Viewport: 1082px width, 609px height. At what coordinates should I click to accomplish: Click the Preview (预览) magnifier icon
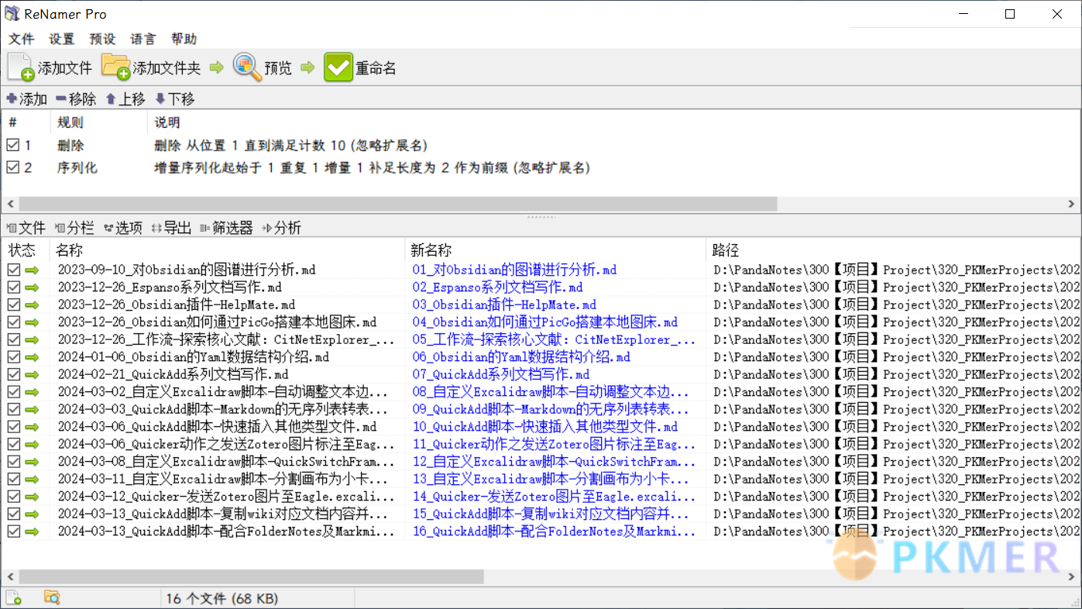pos(248,67)
